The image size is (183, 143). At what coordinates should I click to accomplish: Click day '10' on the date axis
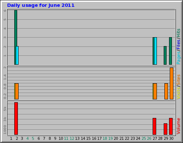[61, 138]
